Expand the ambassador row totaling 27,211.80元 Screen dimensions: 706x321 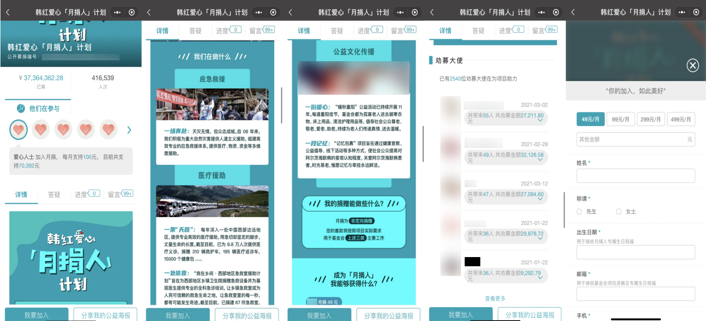(x=540, y=120)
